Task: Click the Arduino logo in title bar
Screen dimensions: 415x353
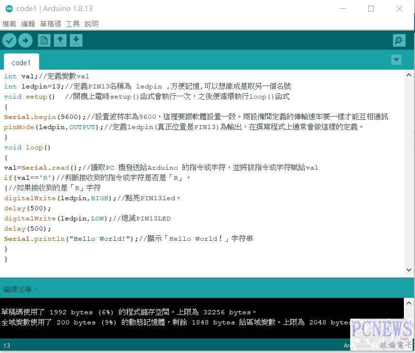Action: pyautogui.click(x=8, y=9)
